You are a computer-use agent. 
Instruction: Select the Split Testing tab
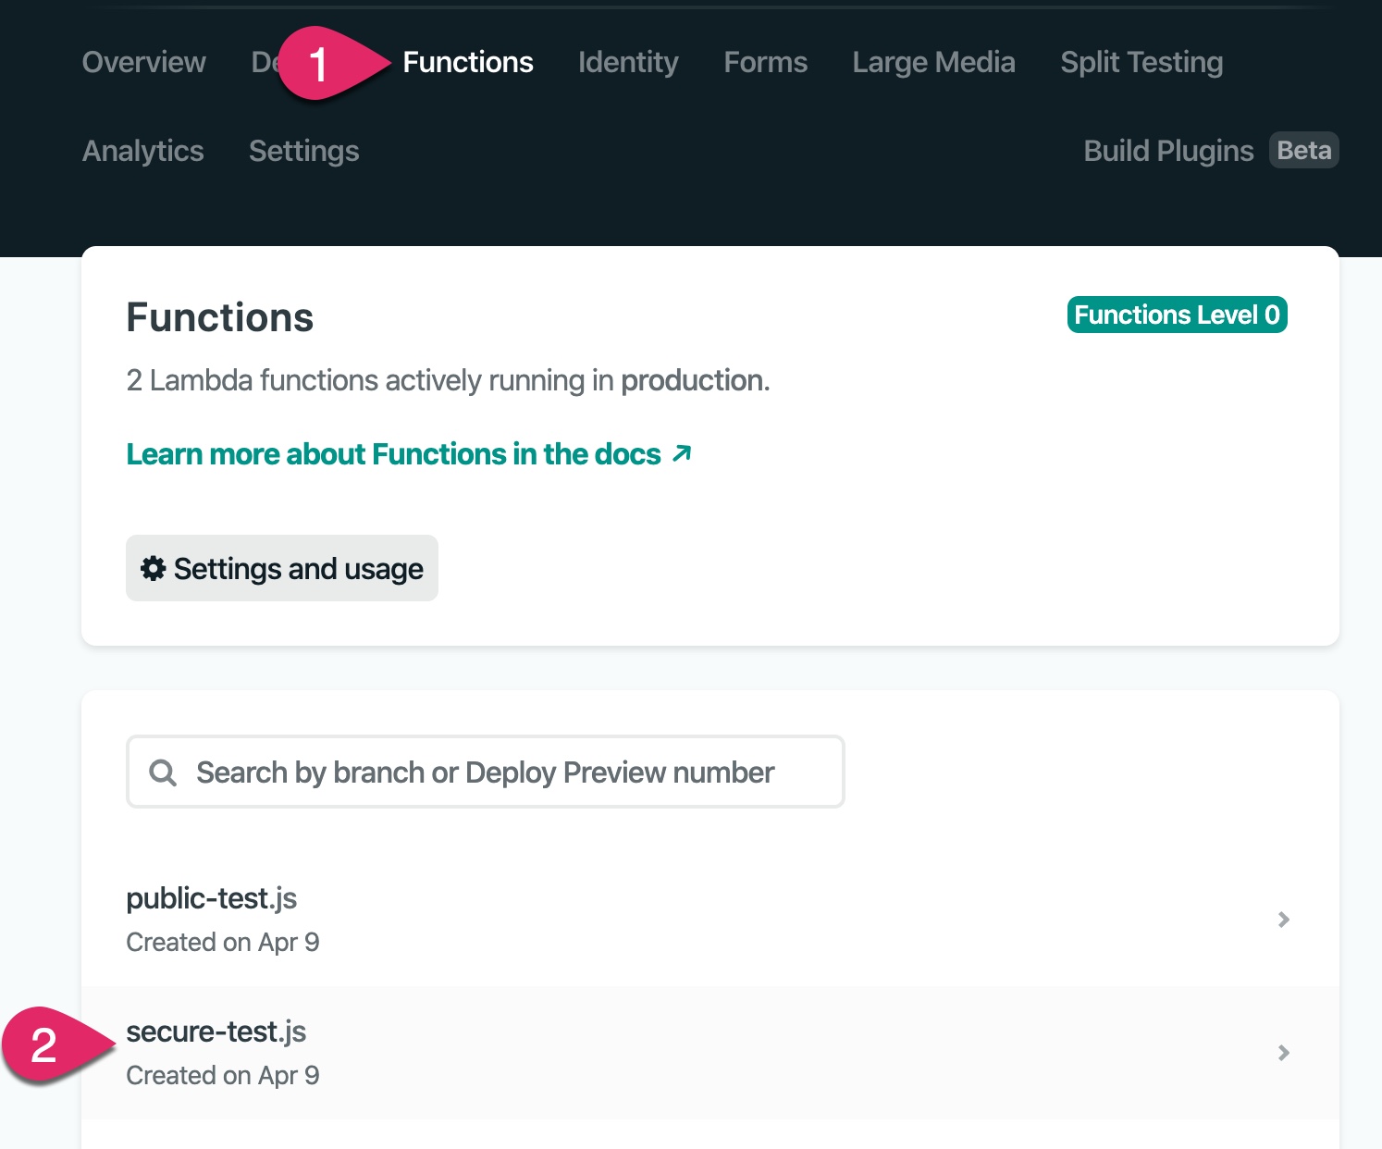(1141, 62)
